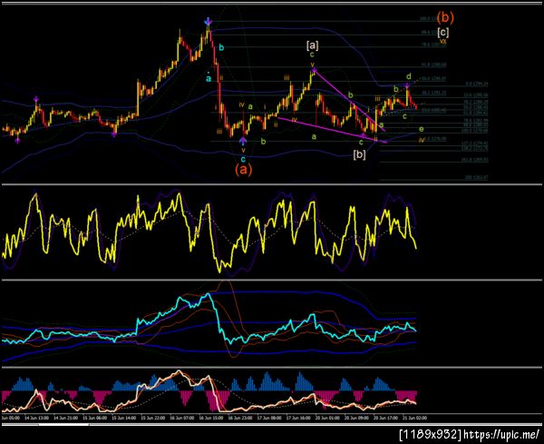Screen dimensions: 544x444
Task: Select purple marker at the [a] peak
Action: point(314,71)
